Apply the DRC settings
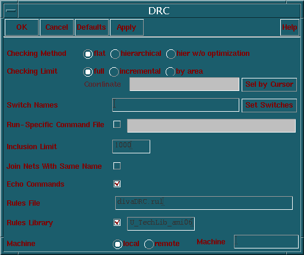The height and width of the screenshot is (255, 304). pyautogui.click(x=126, y=27)
